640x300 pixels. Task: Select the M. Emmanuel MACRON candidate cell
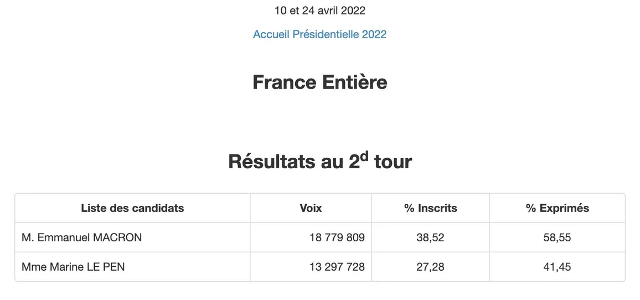coord(81,237)
